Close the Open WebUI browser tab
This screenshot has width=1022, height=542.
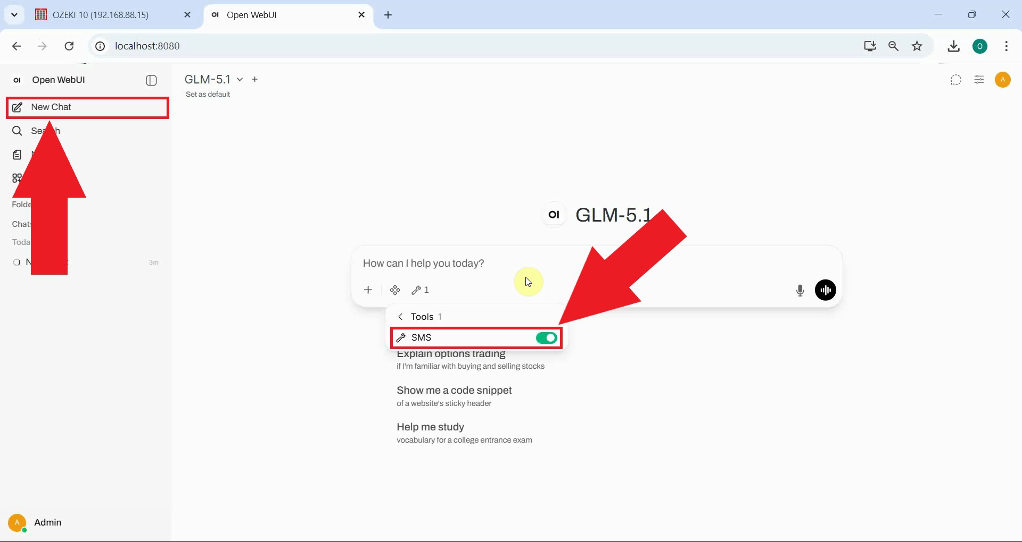pos(361,15)
